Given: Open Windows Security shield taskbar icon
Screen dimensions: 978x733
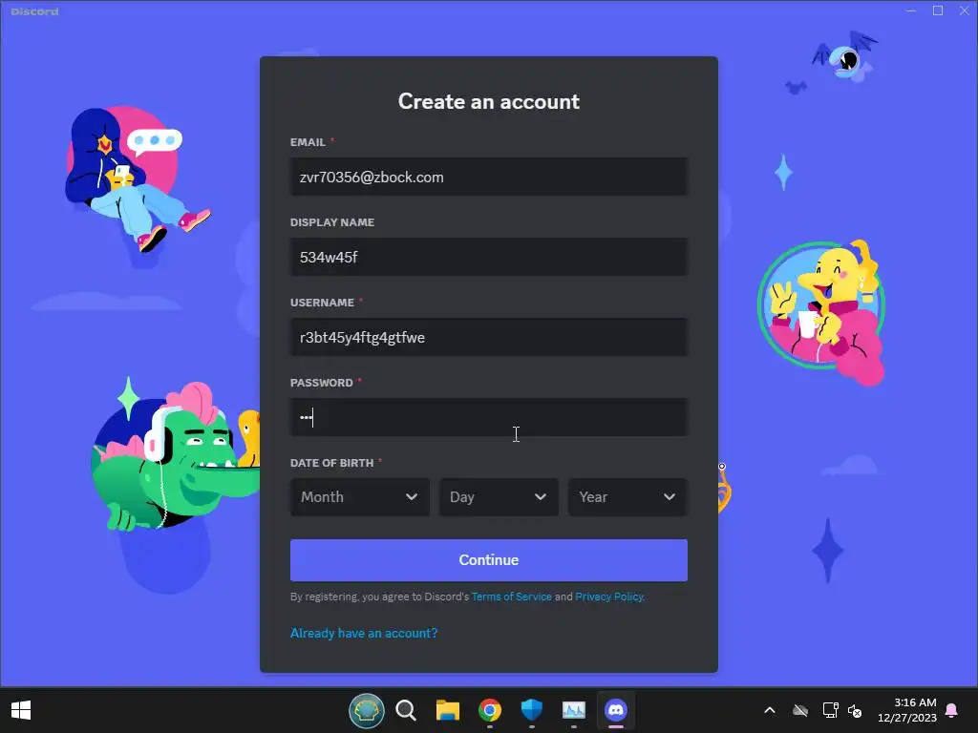Looking at the screenshot, I should click(531, 710).
